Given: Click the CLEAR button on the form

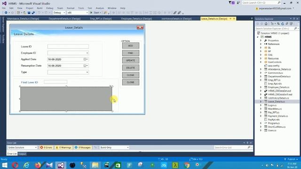Looking at the screenshot, I should (x=131, y=75).
